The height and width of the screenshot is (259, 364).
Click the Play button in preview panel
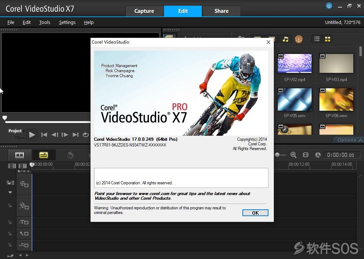(32, 135)
